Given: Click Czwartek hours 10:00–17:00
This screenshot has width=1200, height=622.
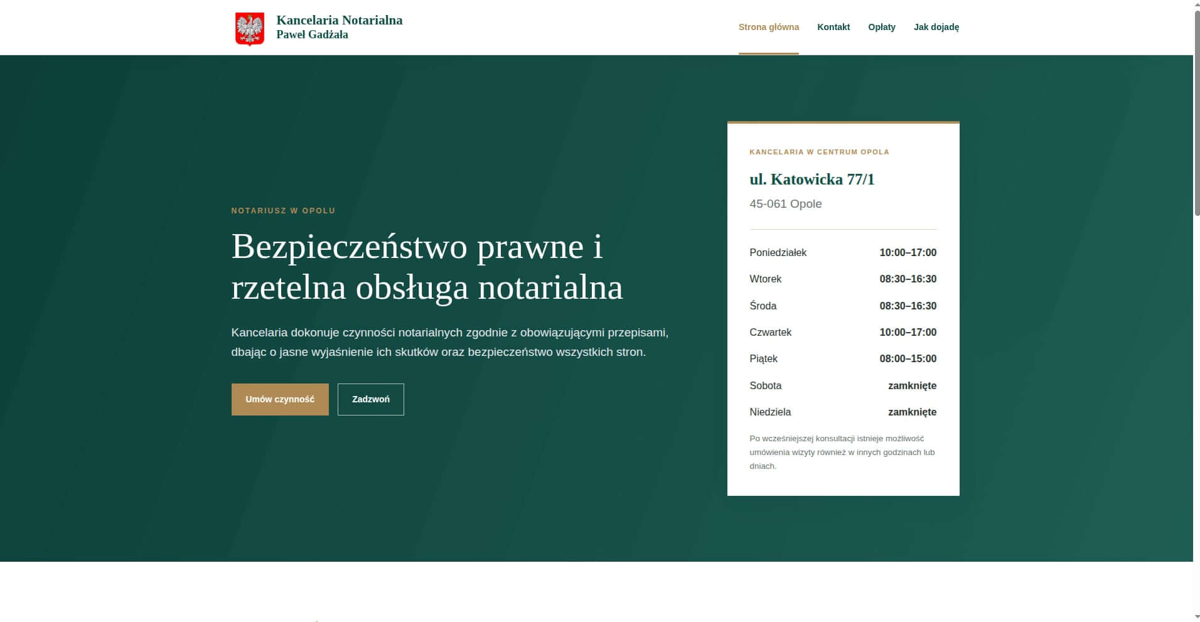Looking at the screenshot, I should pyautogui.click(x=908, y=332).
